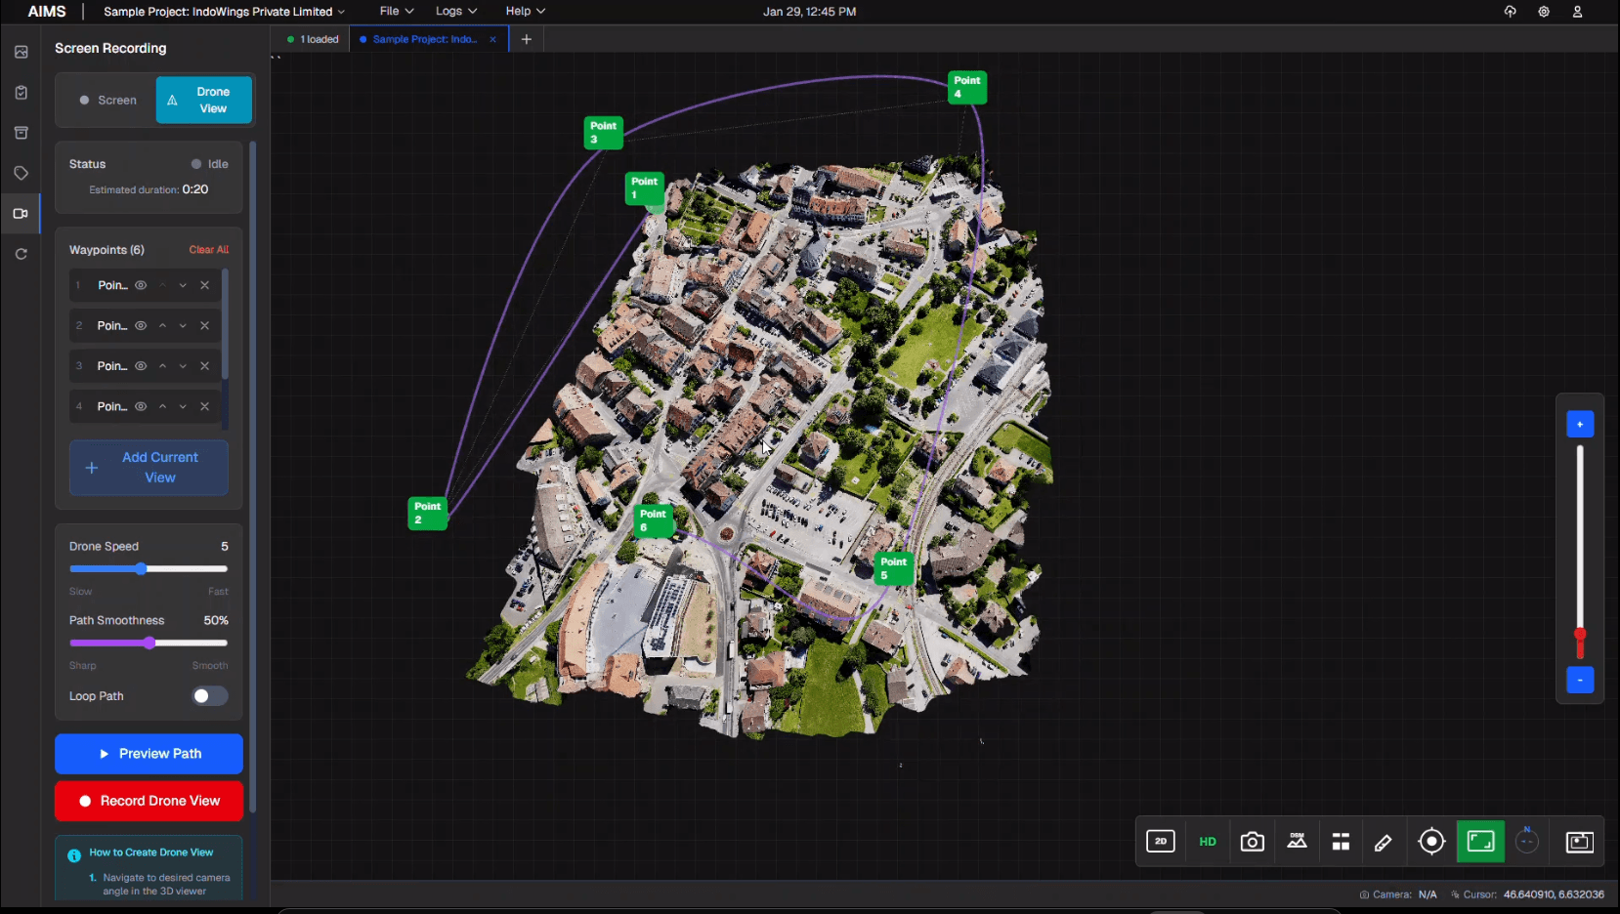Move waypoint 2 down
The height and width of the screenshot is (914, 1620).
click(183, 325)
